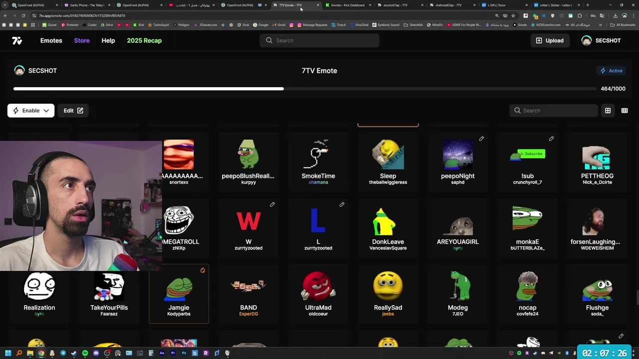Image resolution: width=639 pixels, height=359 pixels.
Task: Open After Effects from the taskbar
Action: click(x=162, y=353)
